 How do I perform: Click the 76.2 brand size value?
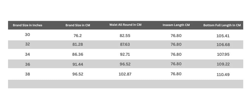click(x=78, y=36)
